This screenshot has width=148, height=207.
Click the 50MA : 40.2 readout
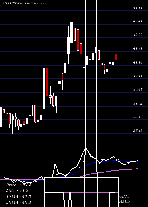pos(18,202)
